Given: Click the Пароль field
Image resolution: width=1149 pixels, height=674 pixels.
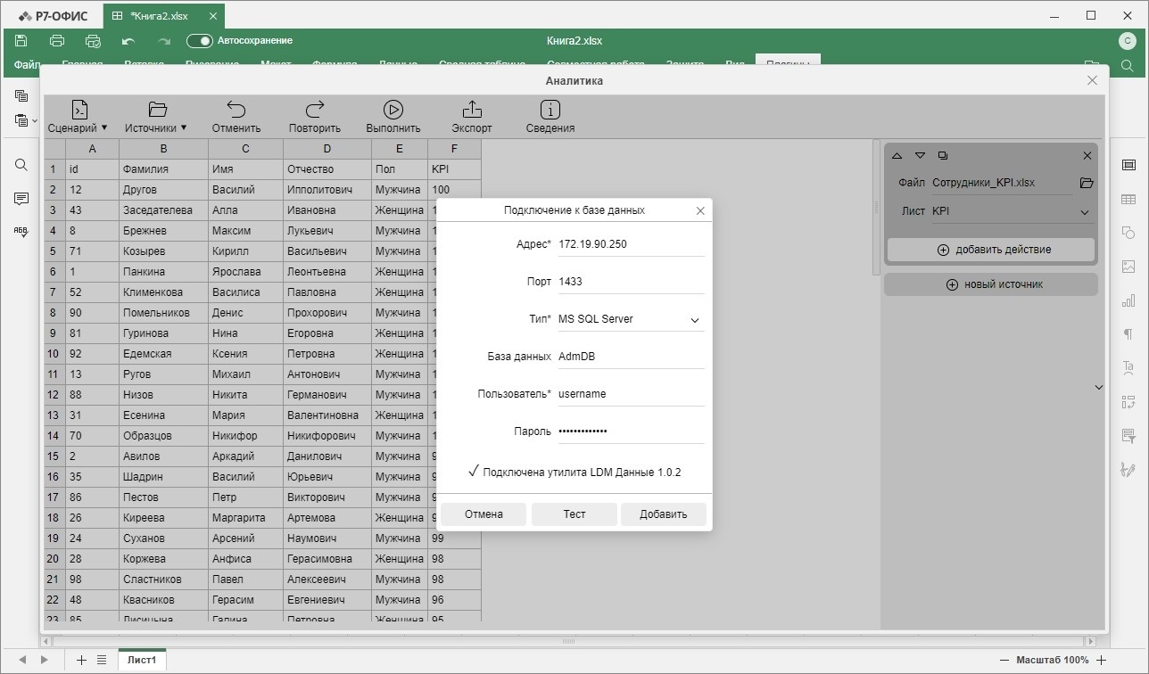Looking at the screenshot, I should click(631, 432).
